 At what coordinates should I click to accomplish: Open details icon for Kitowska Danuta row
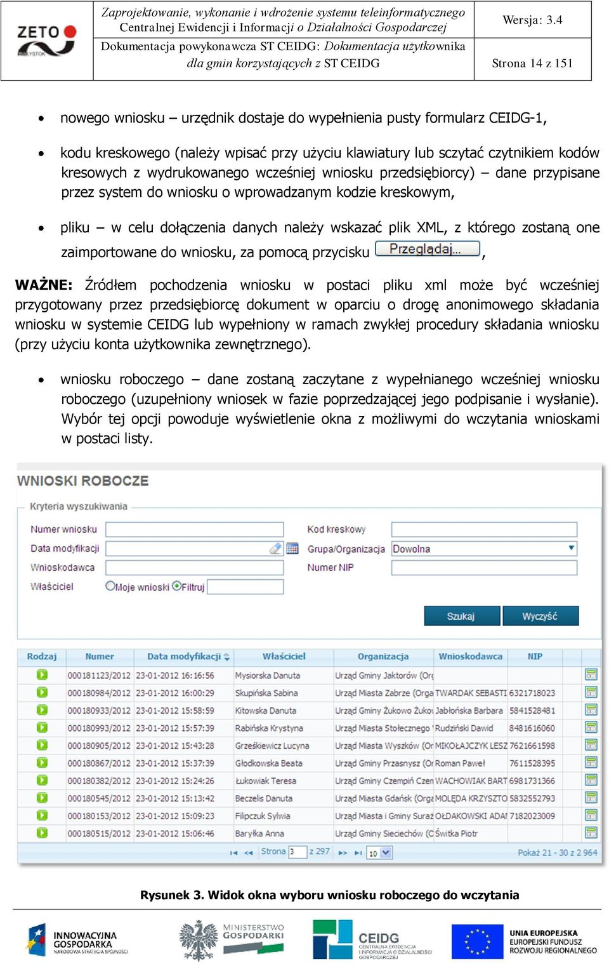tap(591, 709)
